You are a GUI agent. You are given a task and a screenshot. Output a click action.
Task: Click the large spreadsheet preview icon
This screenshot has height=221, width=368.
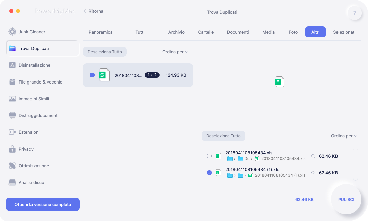coord(280,82)
